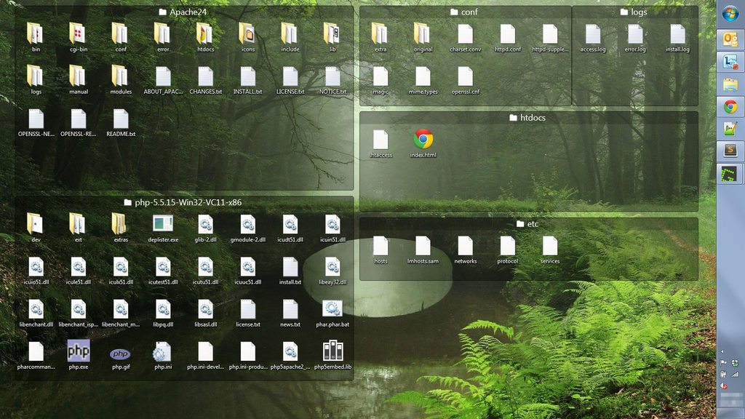
Task: Select README.txt in Apache24 fence
Action: pyautogui.click(x=121, y=122)
